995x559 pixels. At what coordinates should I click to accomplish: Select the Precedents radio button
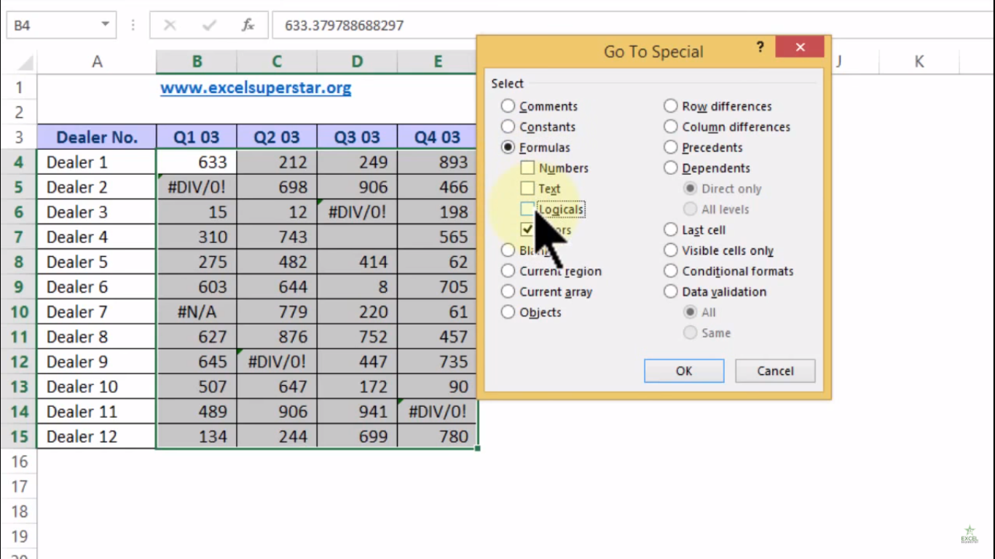point(670,147)
